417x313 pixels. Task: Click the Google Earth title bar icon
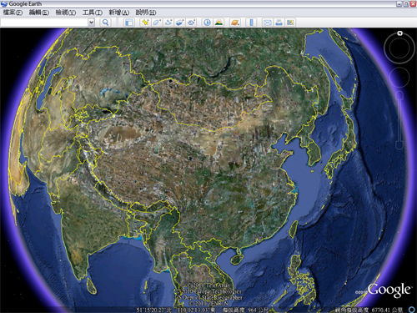[4, 4]
